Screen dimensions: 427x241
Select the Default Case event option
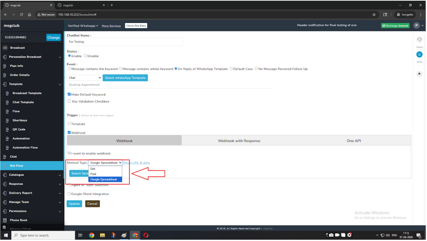231,69
